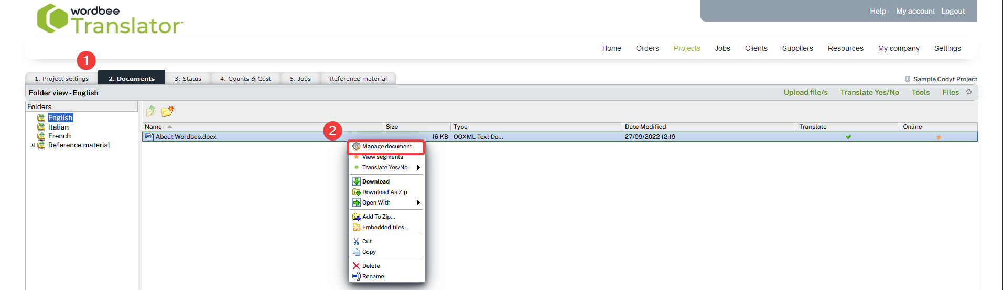Click the project icon beside Sample Codyt Project

pyautogui.click(x=907, y=79)
